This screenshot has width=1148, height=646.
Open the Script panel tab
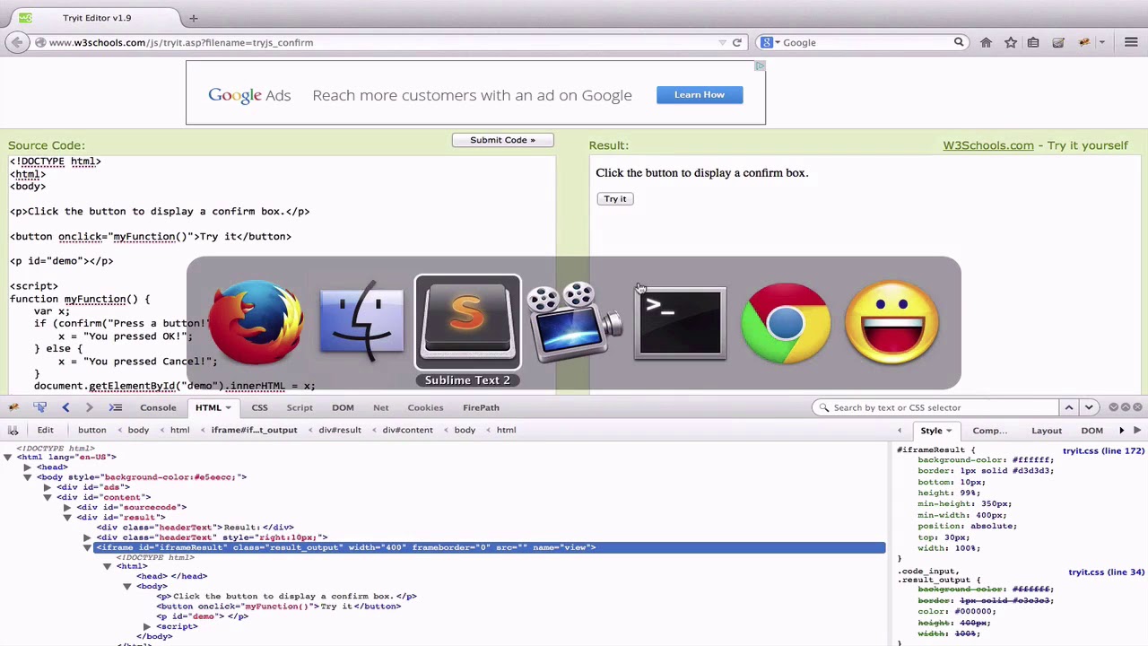300,407
